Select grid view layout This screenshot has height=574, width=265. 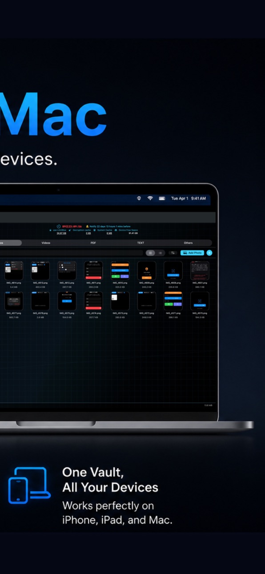point(150,253)
